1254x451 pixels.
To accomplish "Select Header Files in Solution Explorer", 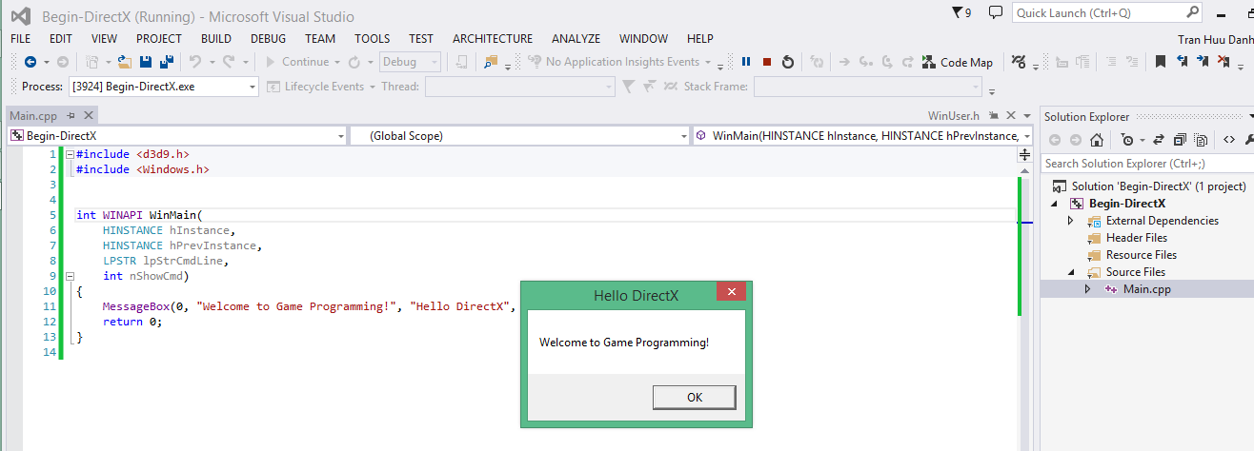I will pos(1137,238).
